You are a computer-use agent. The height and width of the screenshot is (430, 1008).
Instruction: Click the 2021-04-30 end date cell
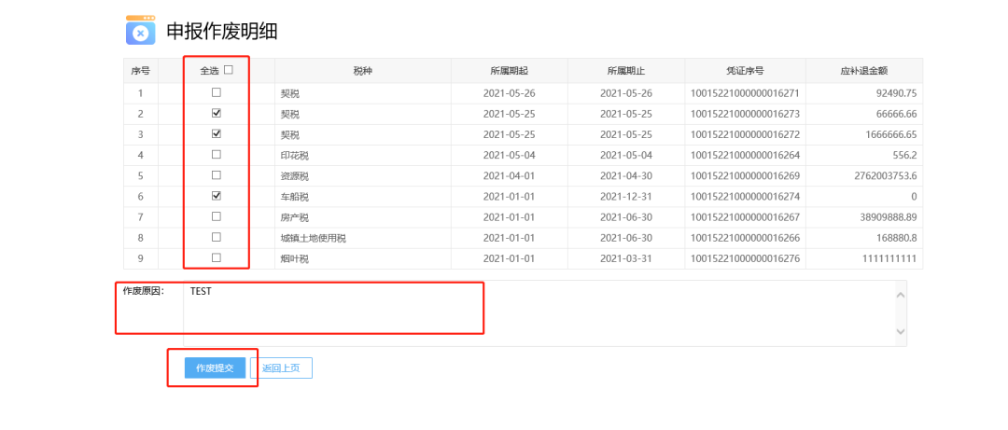(626, 175)
